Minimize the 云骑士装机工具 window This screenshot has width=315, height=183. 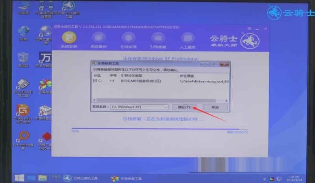pos(258,29)
